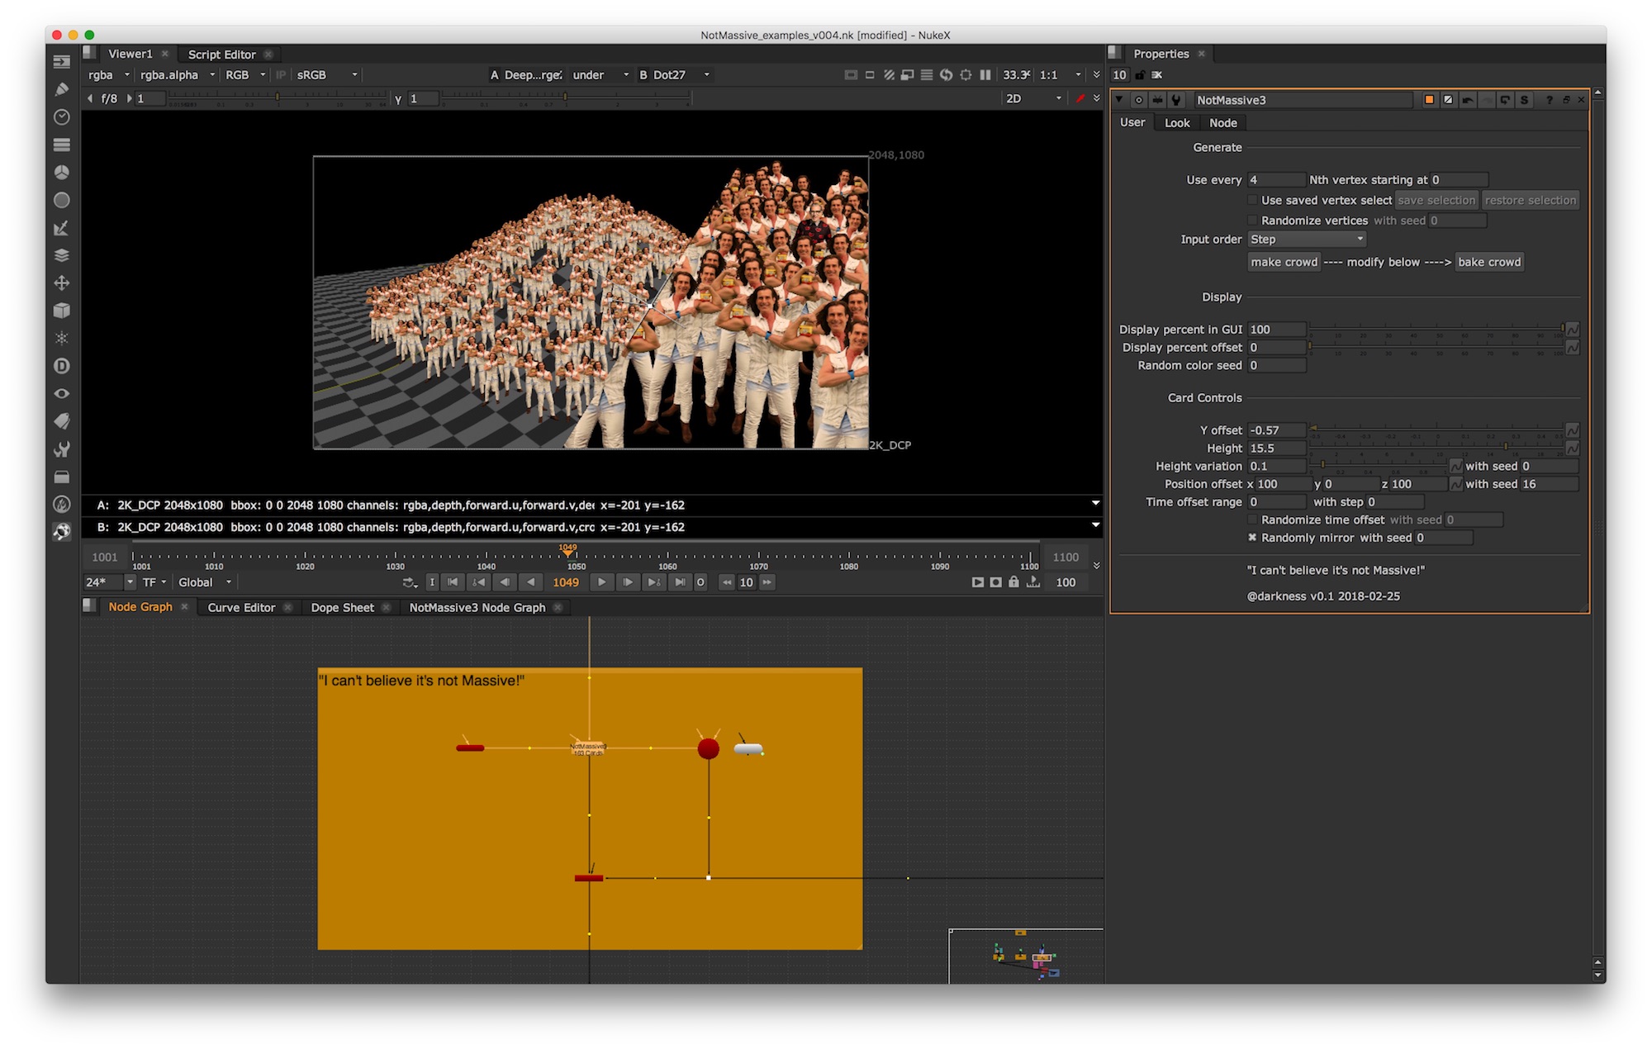Enable the Randomize vertices checkbox
This screenshot has width=1652, height=1049.
[x=1252, y=220]
